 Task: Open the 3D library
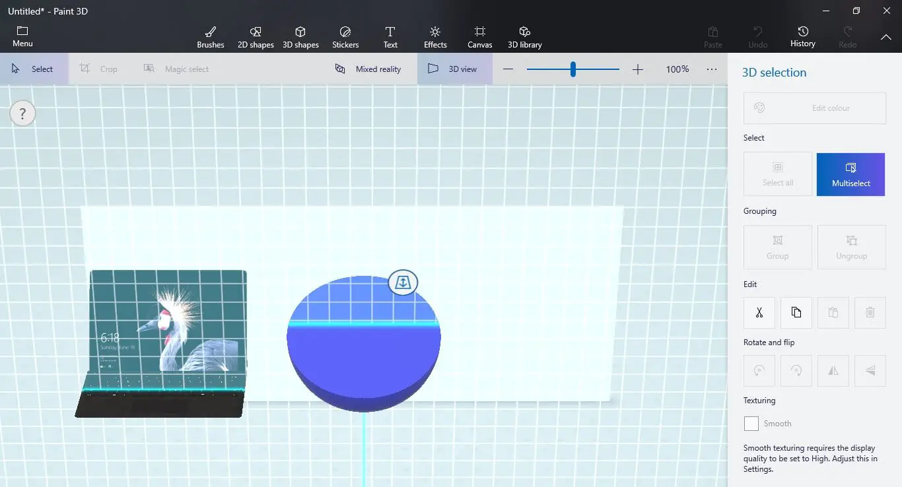tap(524, 37)
